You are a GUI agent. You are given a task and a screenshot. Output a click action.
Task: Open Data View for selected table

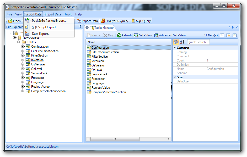point(143,35)
